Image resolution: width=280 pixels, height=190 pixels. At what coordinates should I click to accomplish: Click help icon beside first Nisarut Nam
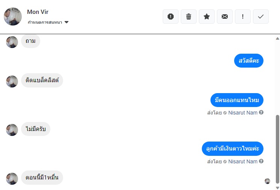click(261, 112)
